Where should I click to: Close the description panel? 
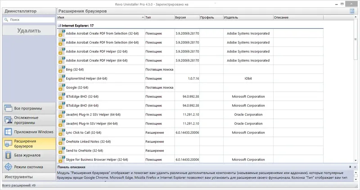coord(355,167)
